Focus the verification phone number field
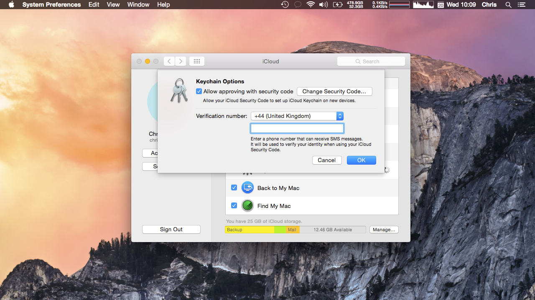The image size is (535, 300). click(297, 128)
